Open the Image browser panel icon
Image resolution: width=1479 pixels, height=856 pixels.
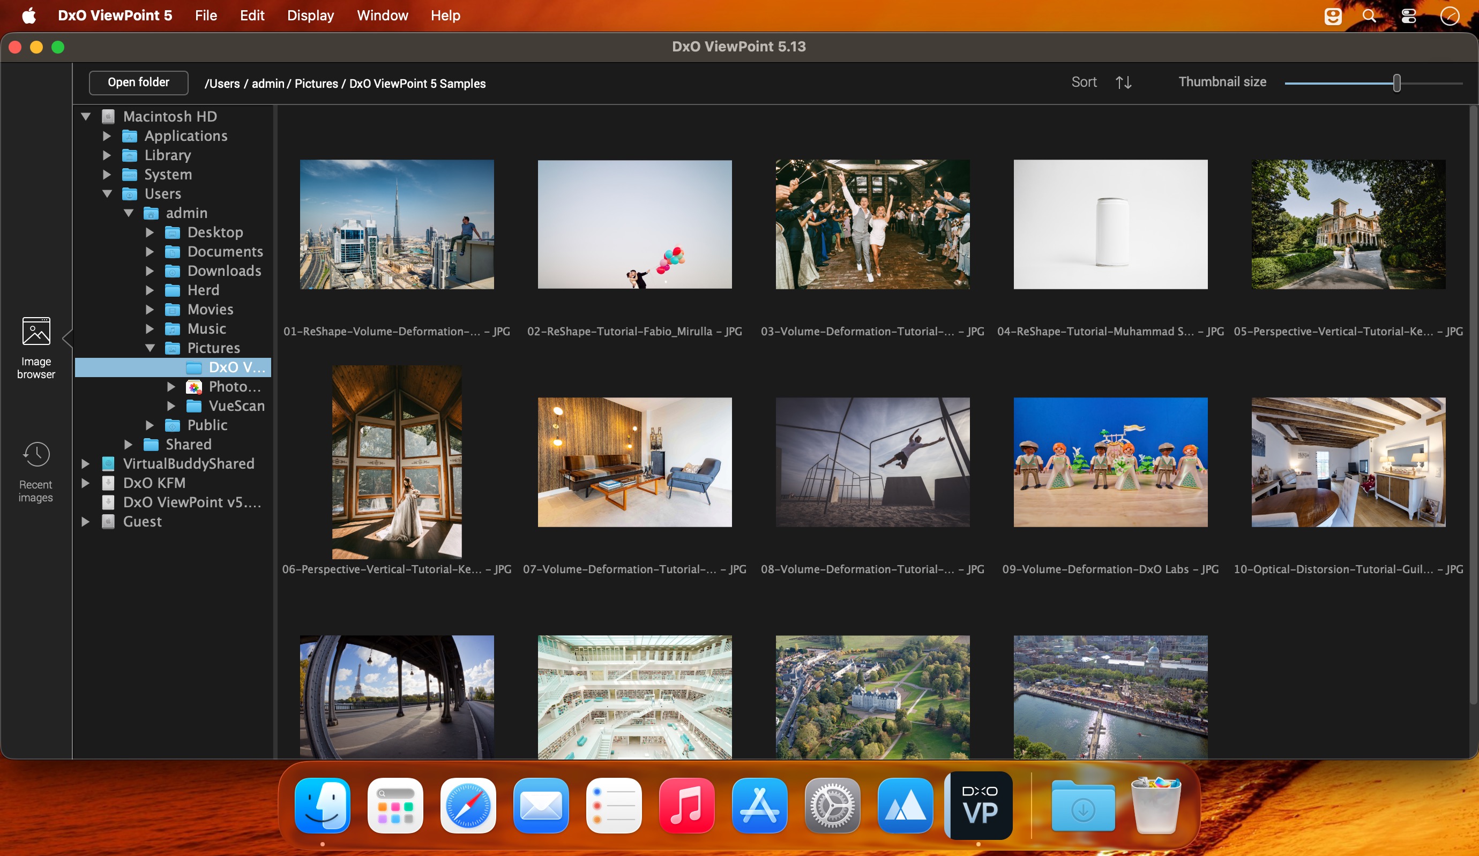(x=36, y=332)
